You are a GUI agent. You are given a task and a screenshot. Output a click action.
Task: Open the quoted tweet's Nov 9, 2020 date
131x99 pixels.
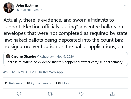click(65, 56)
